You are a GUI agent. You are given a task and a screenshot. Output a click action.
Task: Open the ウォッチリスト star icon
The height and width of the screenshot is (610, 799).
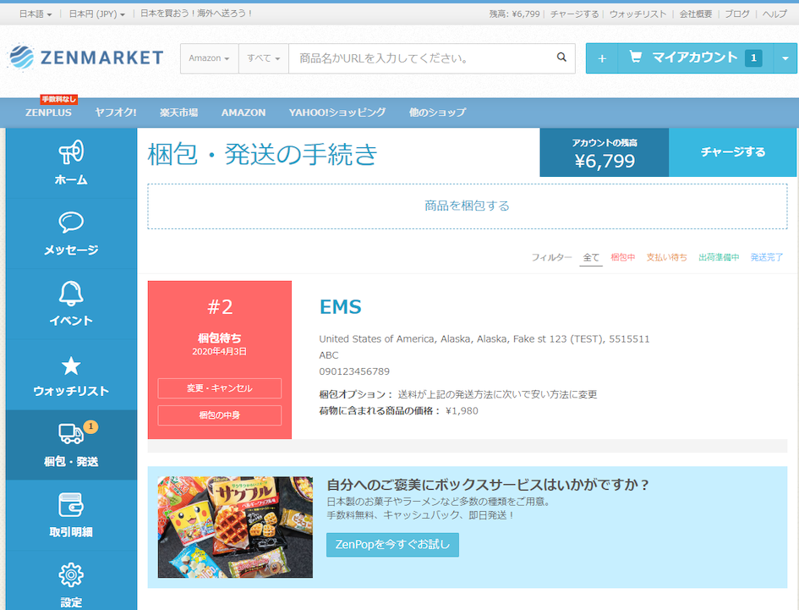point(71,365)
